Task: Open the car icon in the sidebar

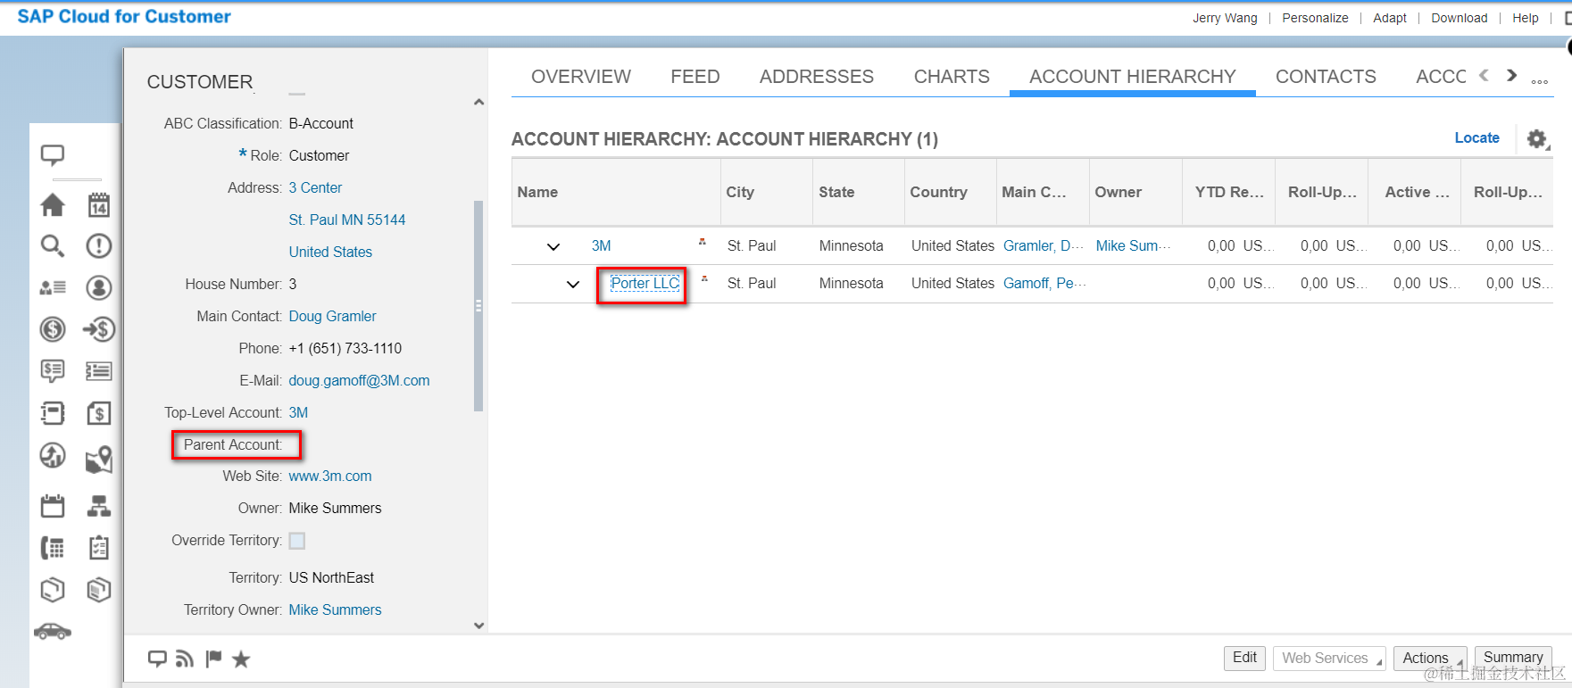Action: tap(53, 631)
